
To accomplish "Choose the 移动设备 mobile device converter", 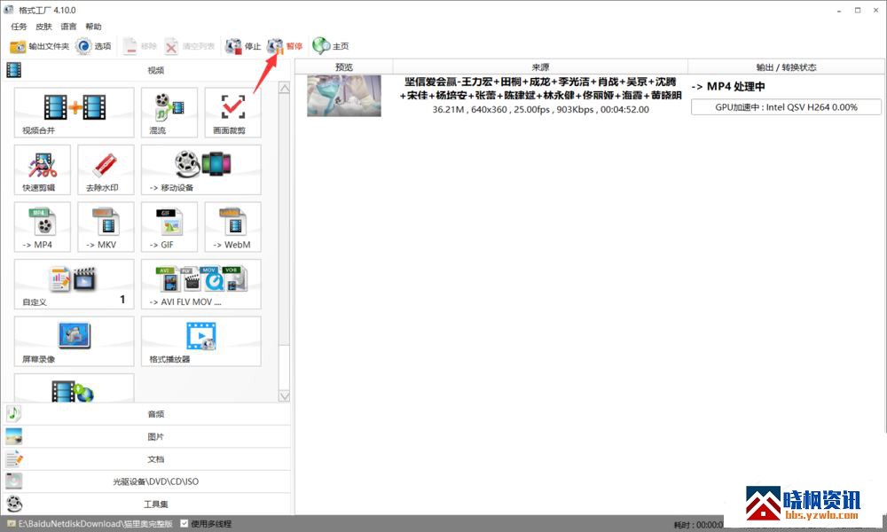I will pyautogui.click(x=201, y=169).
